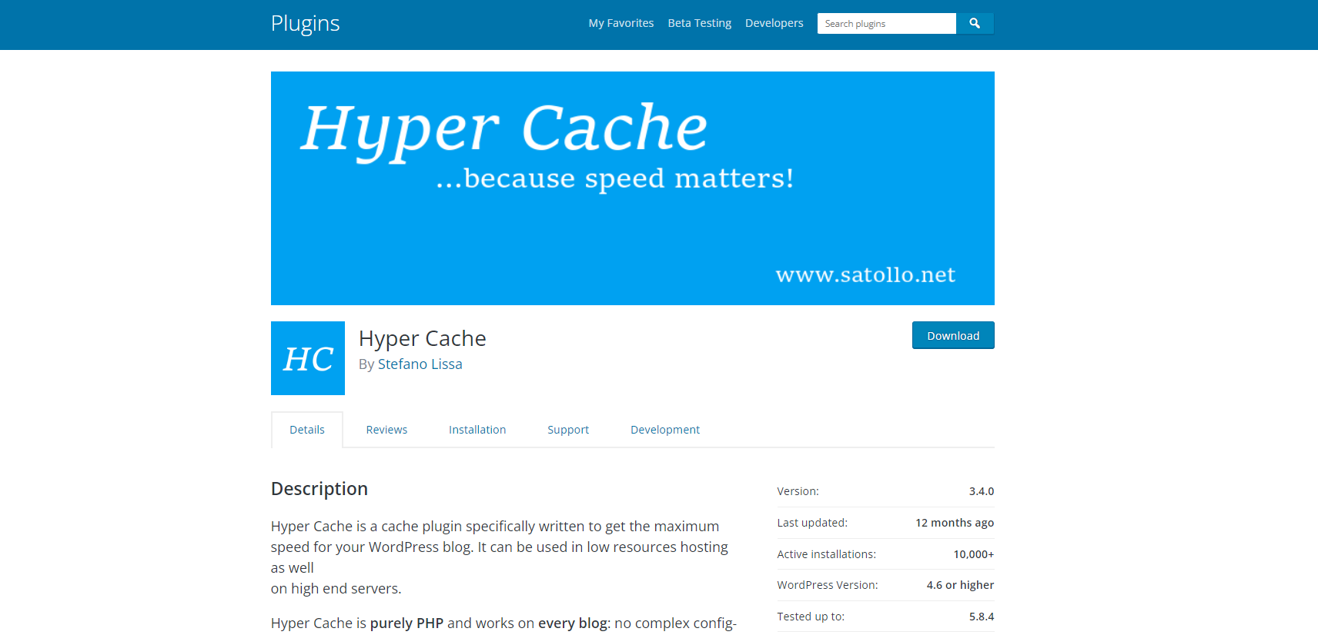The height and width of the screenshot is (635, 1318).
Task: Focus the Search plugins input field
Action: [887, 24]
